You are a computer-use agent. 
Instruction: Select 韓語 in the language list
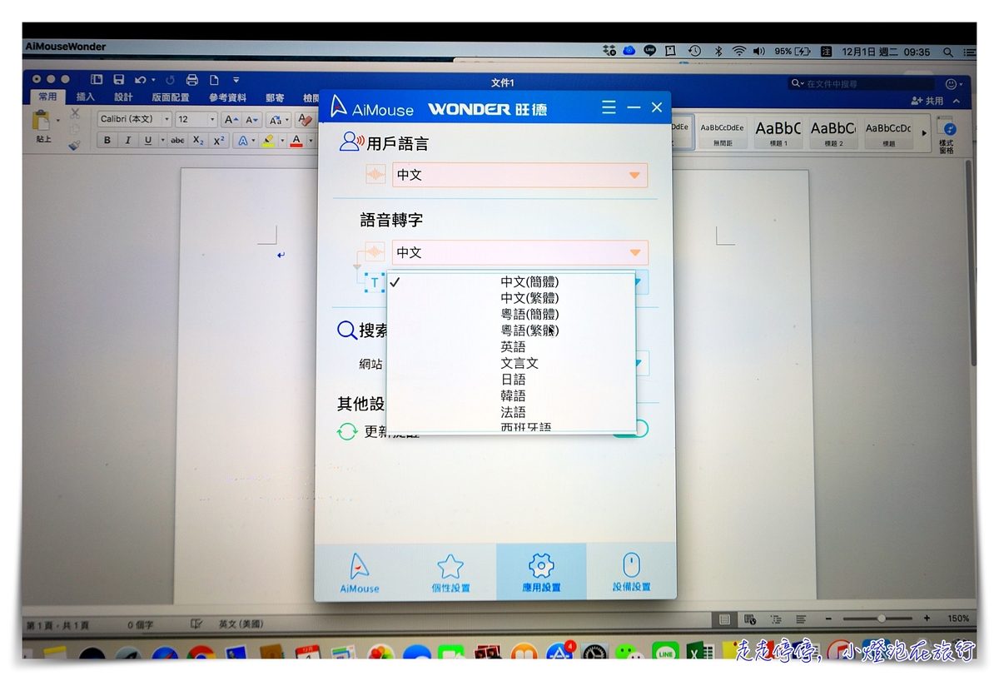513,395
